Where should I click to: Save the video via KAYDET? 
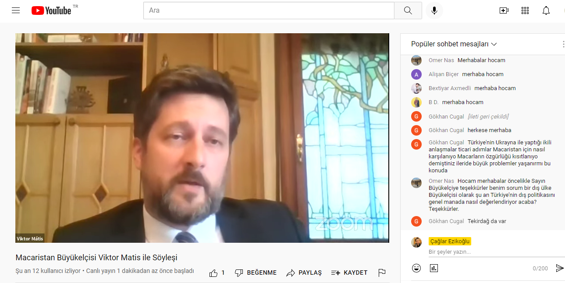349,273
